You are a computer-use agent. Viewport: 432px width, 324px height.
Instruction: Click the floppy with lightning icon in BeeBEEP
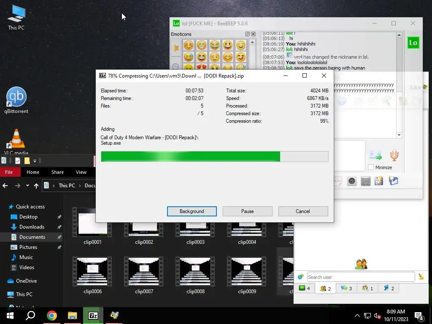[379, 181]
